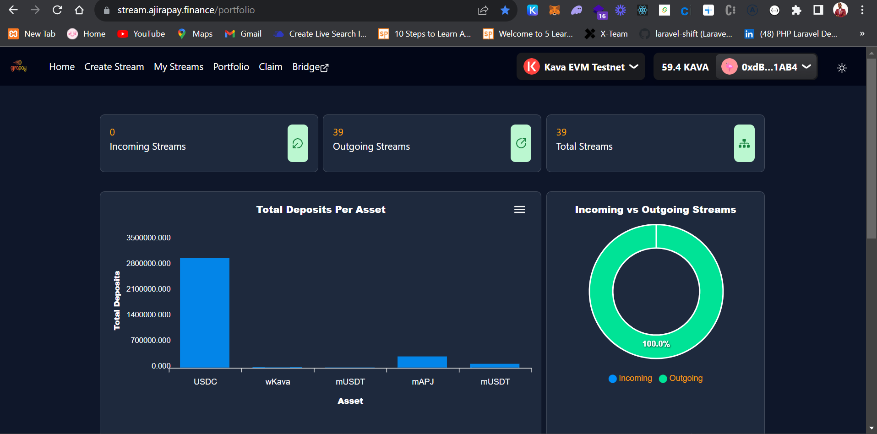Toggle Outgoing series in chart legend

click(x=681, y=378)
